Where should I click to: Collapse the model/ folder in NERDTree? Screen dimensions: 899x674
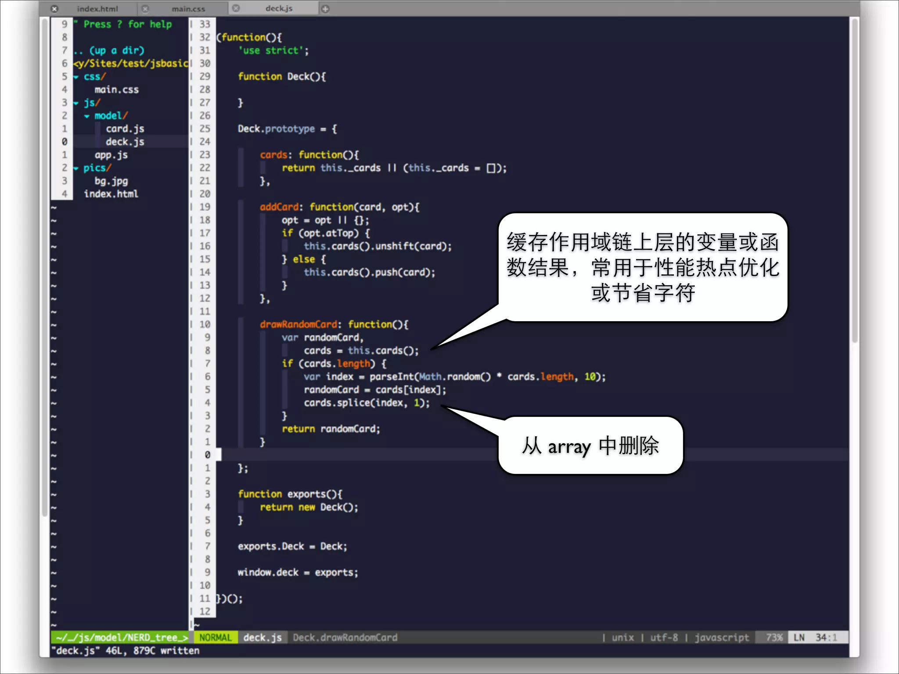87,116
